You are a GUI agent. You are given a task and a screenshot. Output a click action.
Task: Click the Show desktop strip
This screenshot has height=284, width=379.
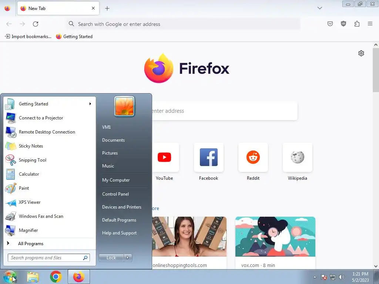click(376, 277)
